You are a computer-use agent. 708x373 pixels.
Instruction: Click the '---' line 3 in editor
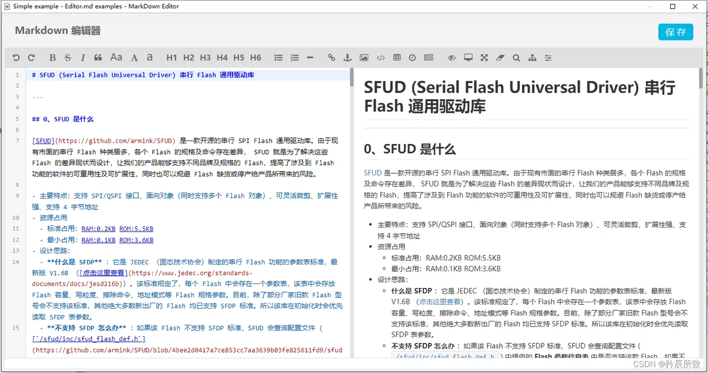click(x=37, y=97)
